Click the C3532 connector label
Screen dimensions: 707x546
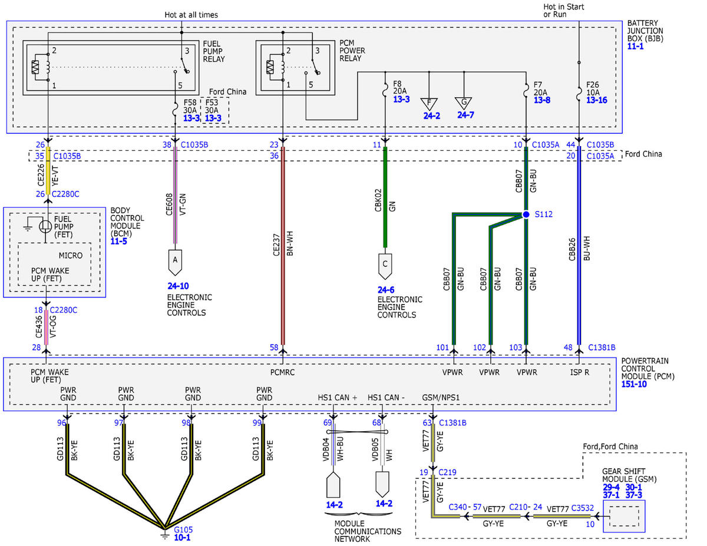[x=582, y=507]
